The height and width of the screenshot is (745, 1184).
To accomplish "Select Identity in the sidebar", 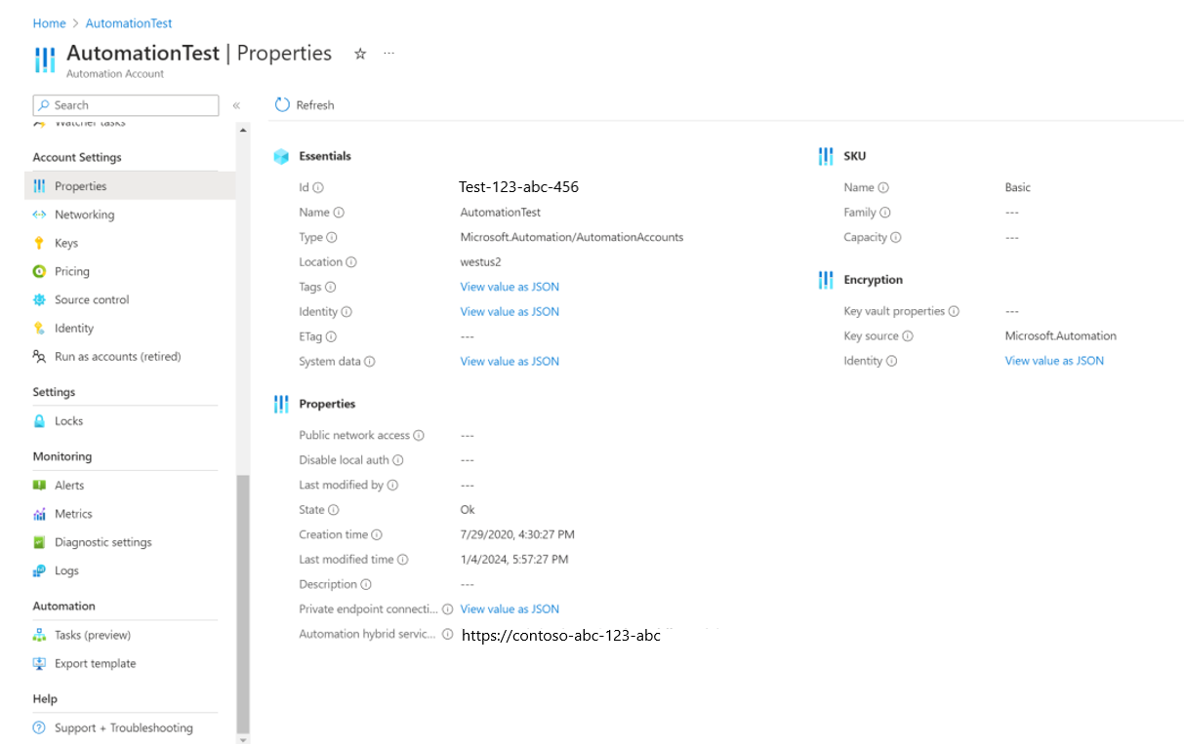I will pyautogui.click(x=74, y=328).
